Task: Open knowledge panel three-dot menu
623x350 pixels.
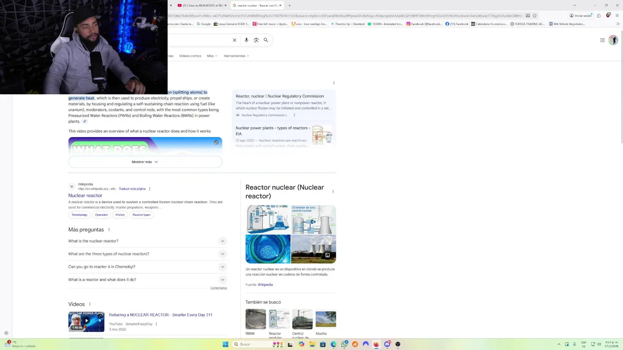Action: 333,192
